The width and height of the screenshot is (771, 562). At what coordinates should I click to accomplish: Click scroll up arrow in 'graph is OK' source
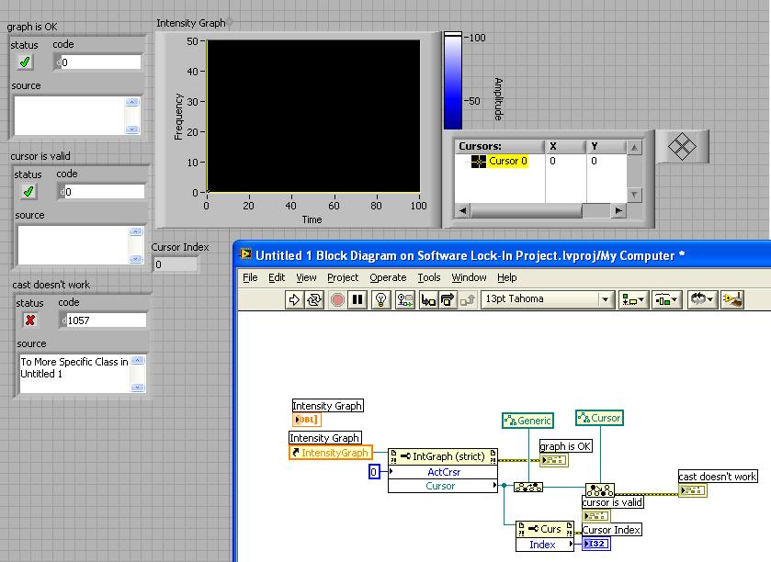(131, 102)
